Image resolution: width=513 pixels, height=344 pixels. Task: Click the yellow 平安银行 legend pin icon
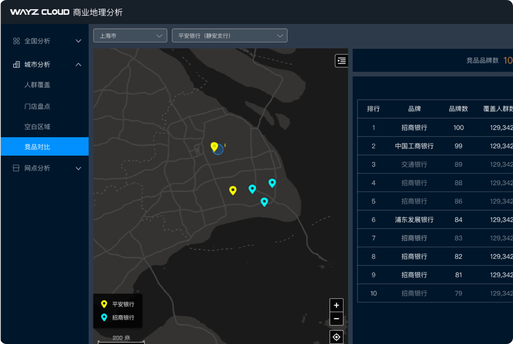104,304
